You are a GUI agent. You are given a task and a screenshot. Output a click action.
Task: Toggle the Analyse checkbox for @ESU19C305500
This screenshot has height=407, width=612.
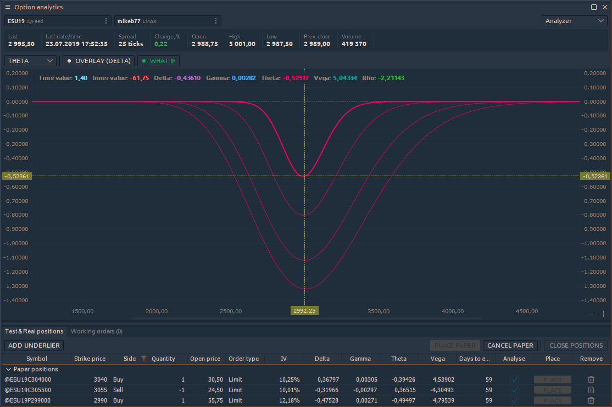pyautogui.click(x=514, y=390)
